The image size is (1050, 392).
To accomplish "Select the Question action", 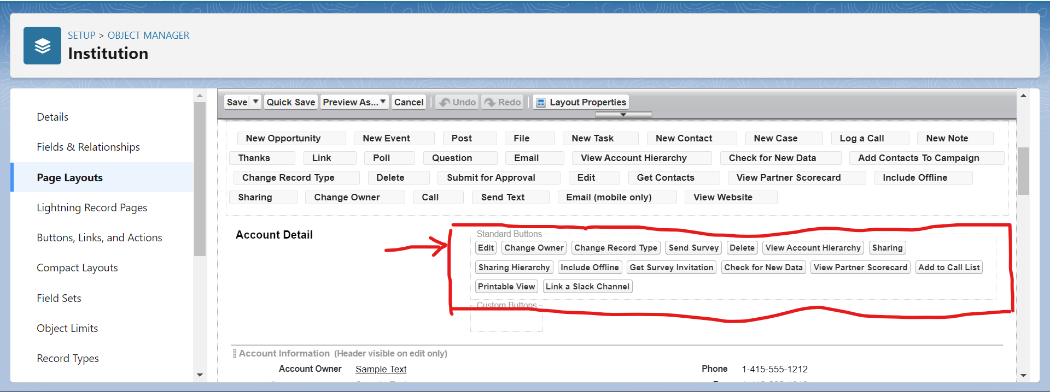I will pos(460,158).
